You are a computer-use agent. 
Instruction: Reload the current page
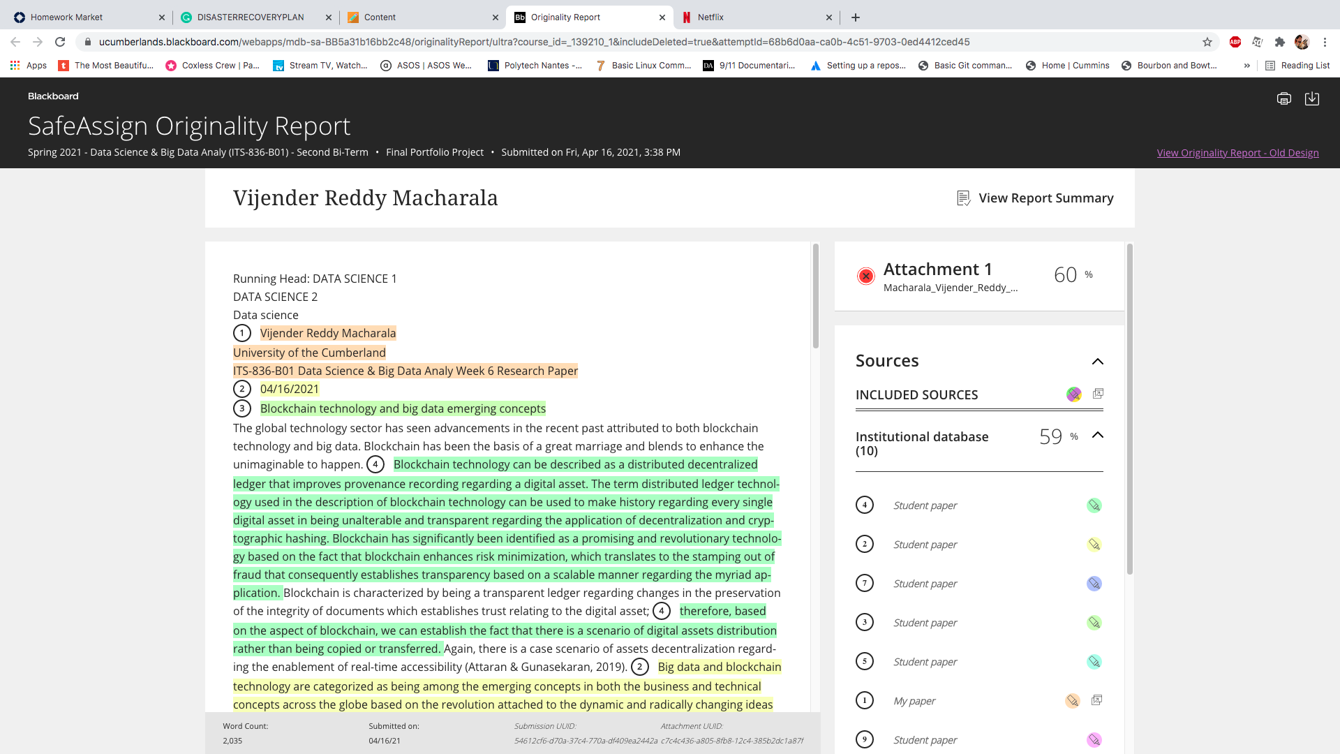[60, 42]
